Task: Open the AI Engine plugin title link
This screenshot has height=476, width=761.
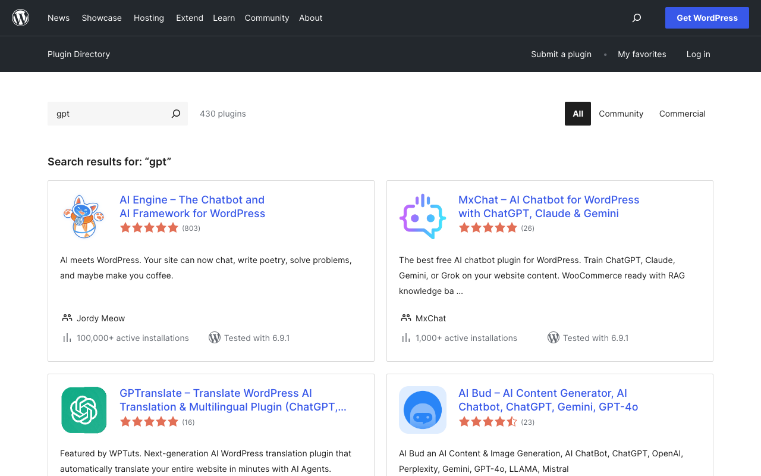Action: pyautogui.click(x=193, y=206)
